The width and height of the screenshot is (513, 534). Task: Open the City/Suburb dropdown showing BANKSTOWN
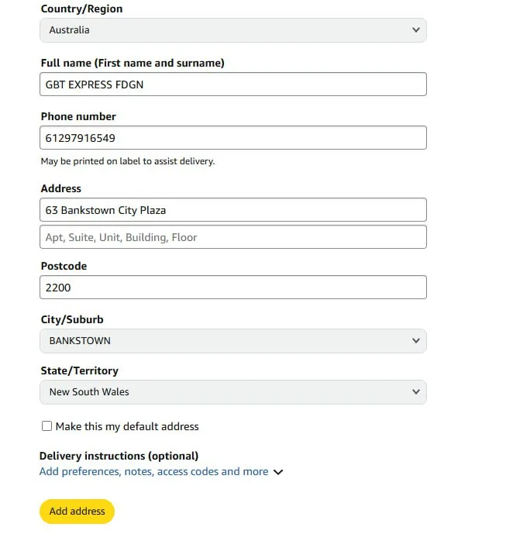tap(232, 341)
